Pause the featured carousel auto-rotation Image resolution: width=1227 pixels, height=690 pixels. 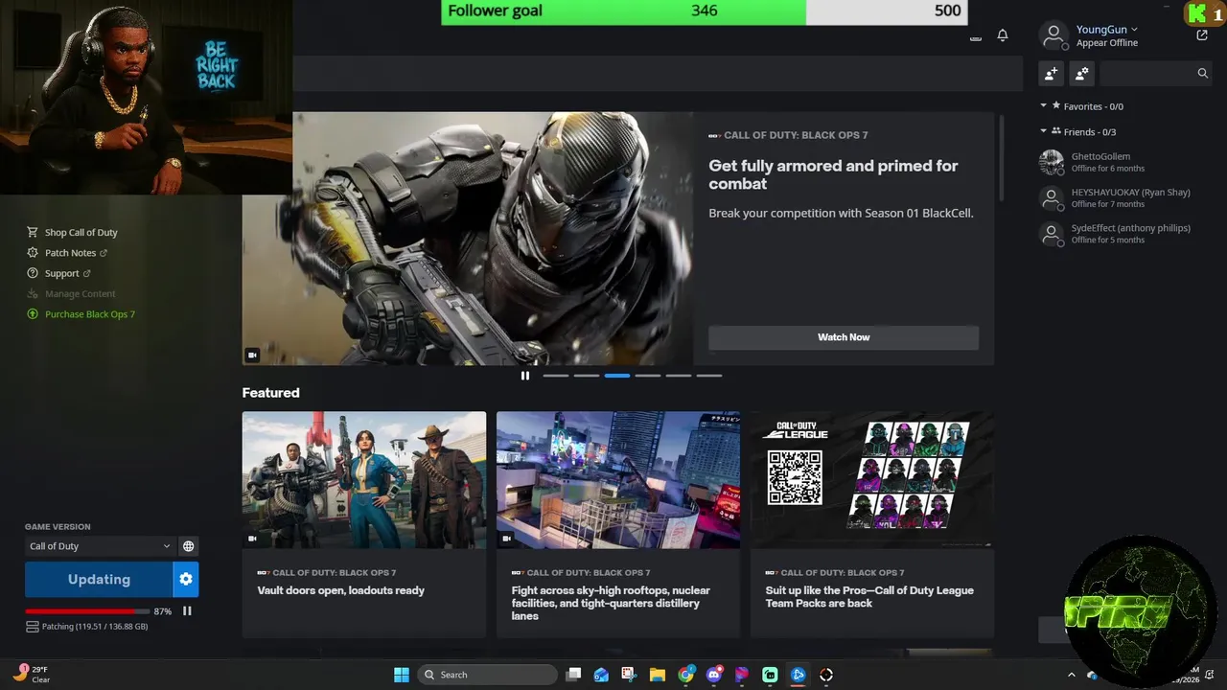tap(524, 376)
